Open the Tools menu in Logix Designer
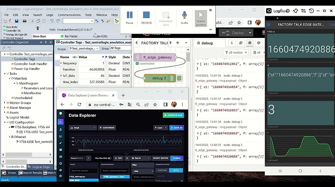The width and height of the screenshot is (335, 187). pos(88,15)
